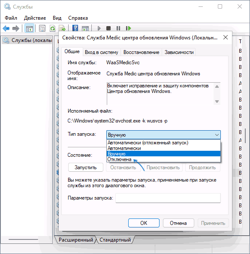Minimize the Службы window
The image size is (250, 254).
pos(201,6)
